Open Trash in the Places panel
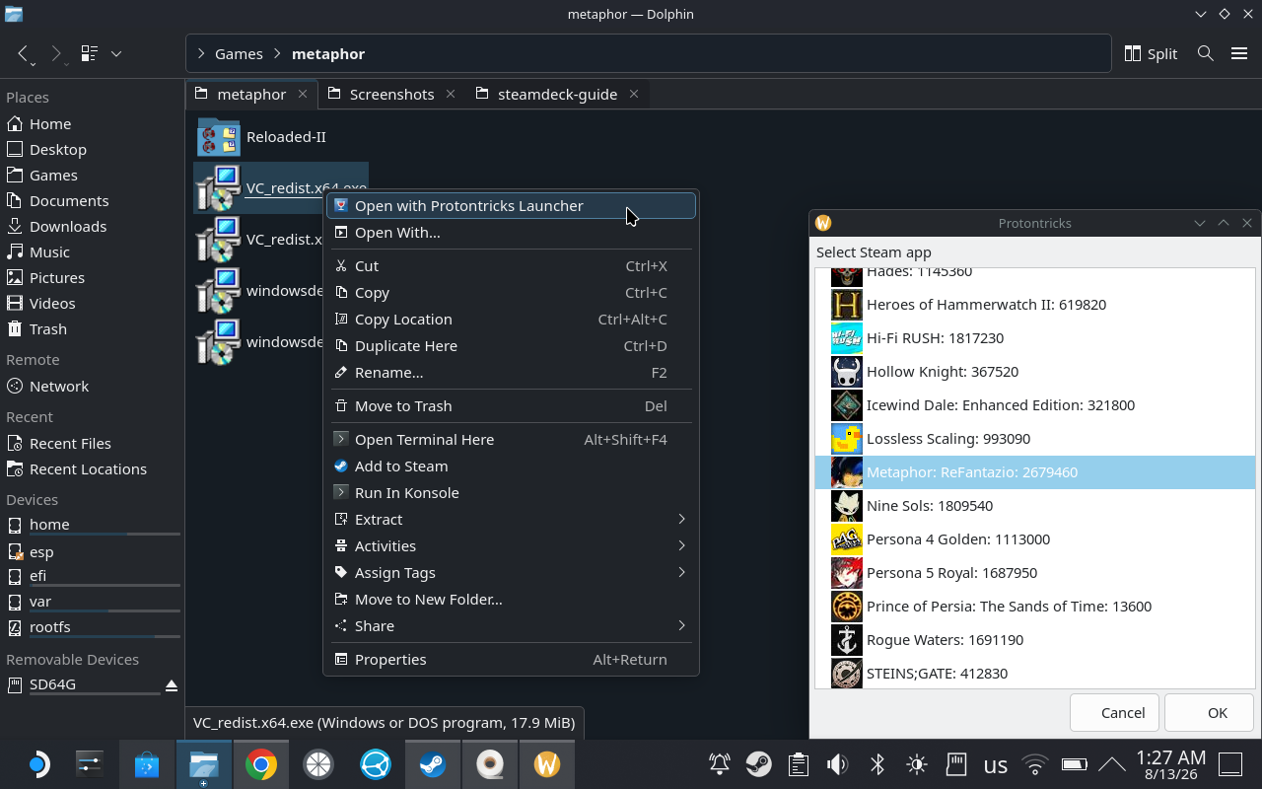1262x789 pixels. click(93, 328)
